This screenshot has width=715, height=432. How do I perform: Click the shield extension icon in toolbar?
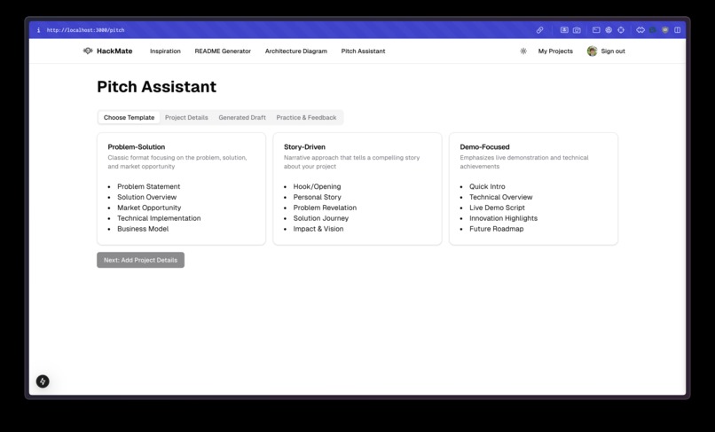point(664,30)
